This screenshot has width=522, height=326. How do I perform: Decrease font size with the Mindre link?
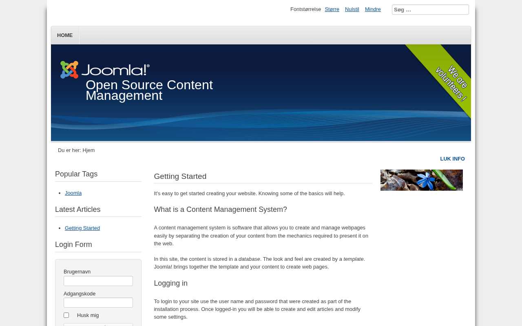tap(373, 9)
